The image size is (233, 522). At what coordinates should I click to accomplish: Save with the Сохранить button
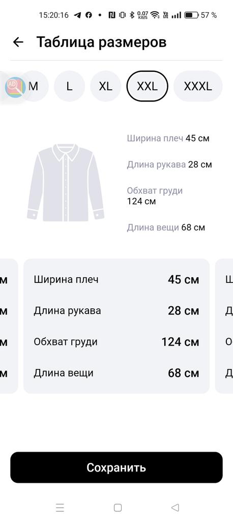(116, 467)
